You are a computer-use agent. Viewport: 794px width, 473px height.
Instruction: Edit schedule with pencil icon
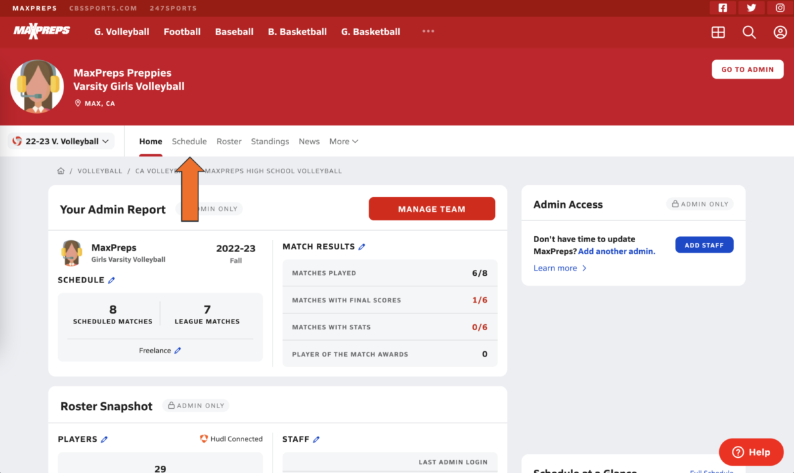click(x=111, y=280)
